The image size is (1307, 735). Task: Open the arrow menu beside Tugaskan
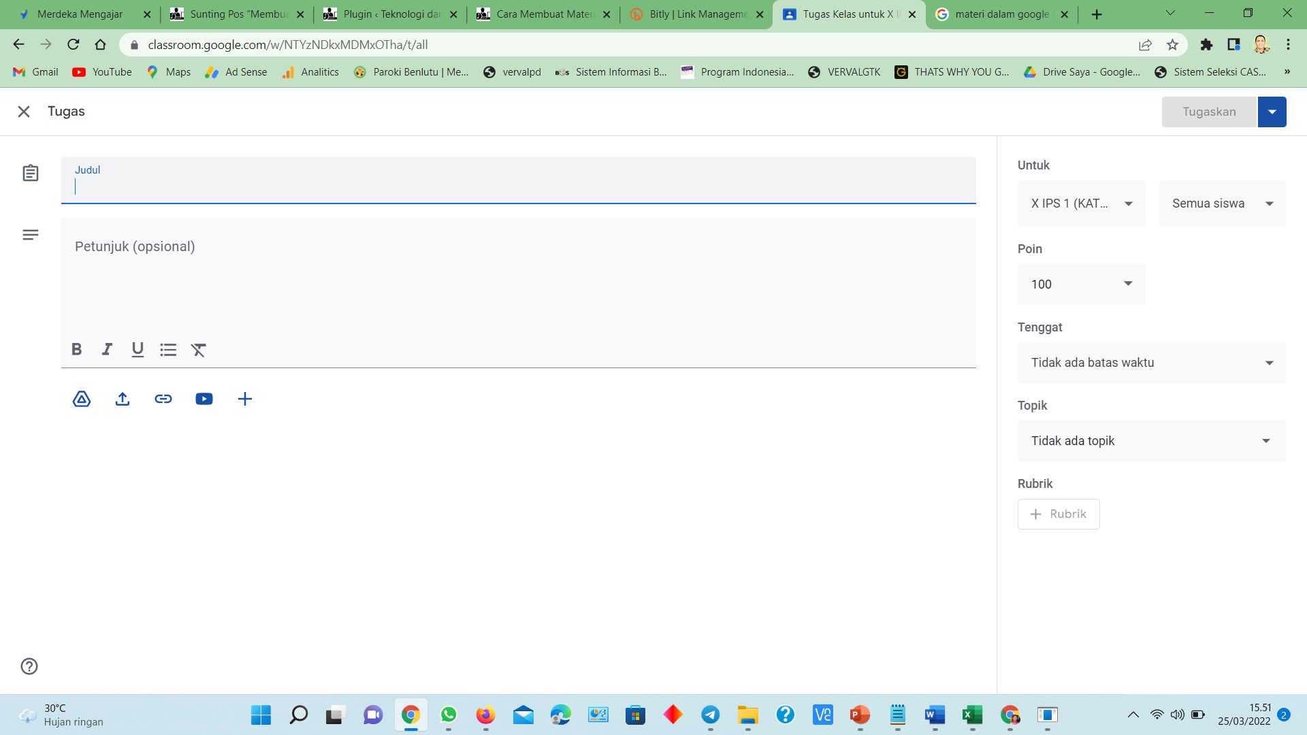pos(1272,112)
